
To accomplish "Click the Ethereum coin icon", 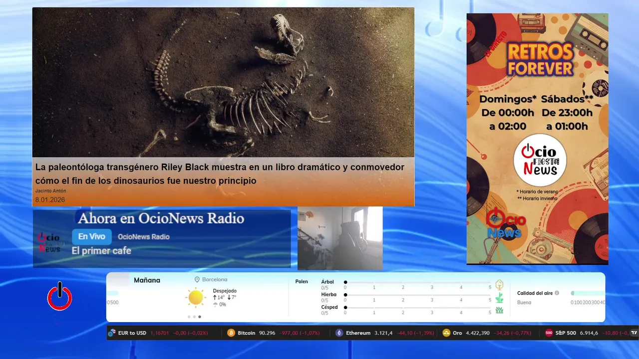I will pyautogui.click(x=339, y=333).
